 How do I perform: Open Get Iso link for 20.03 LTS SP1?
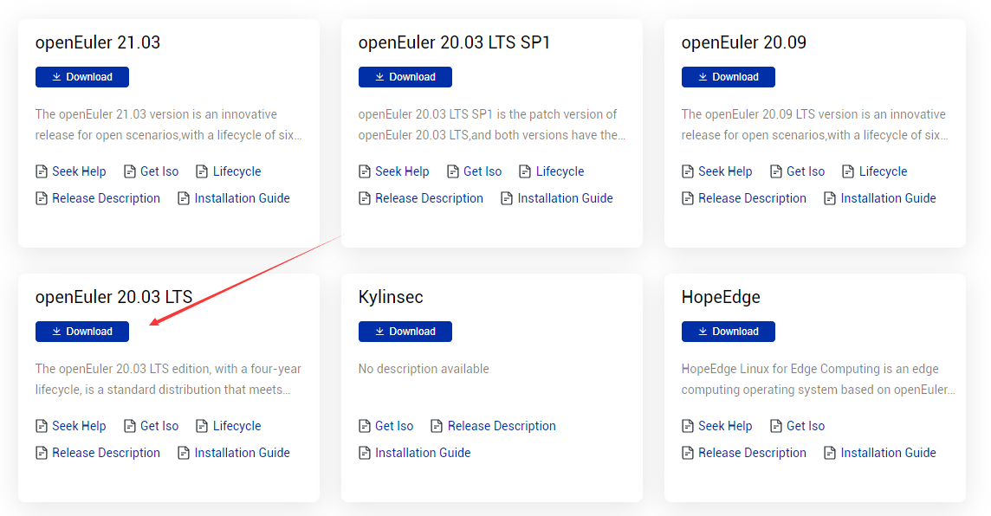click(483, 171)
